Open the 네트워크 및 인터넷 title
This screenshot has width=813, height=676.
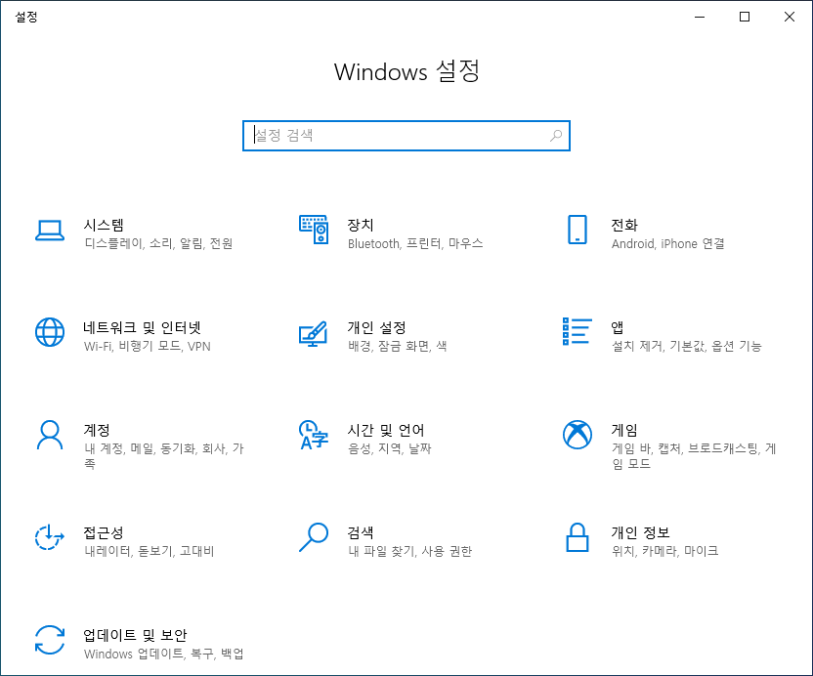tap(142, 327)
